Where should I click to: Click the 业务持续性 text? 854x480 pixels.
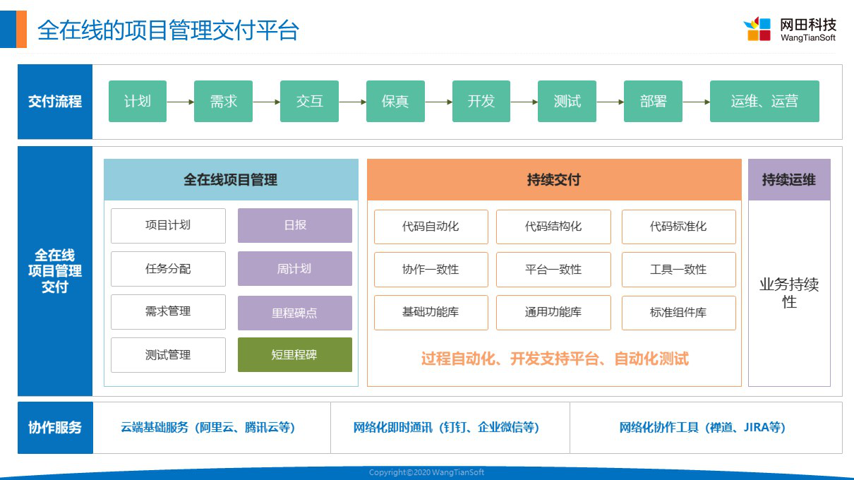789,294
